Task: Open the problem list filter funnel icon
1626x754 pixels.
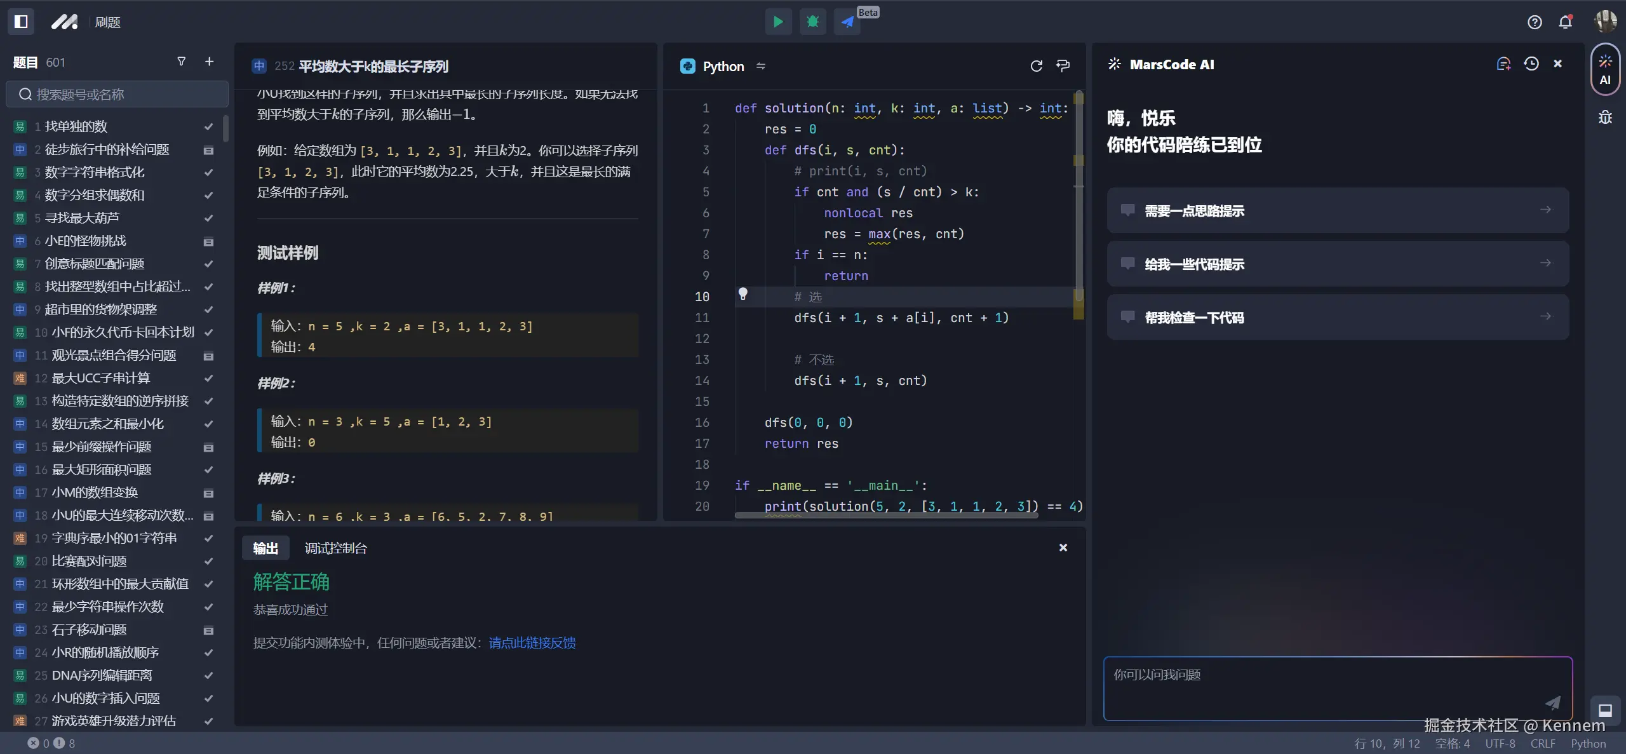Action: coord(182,62)
